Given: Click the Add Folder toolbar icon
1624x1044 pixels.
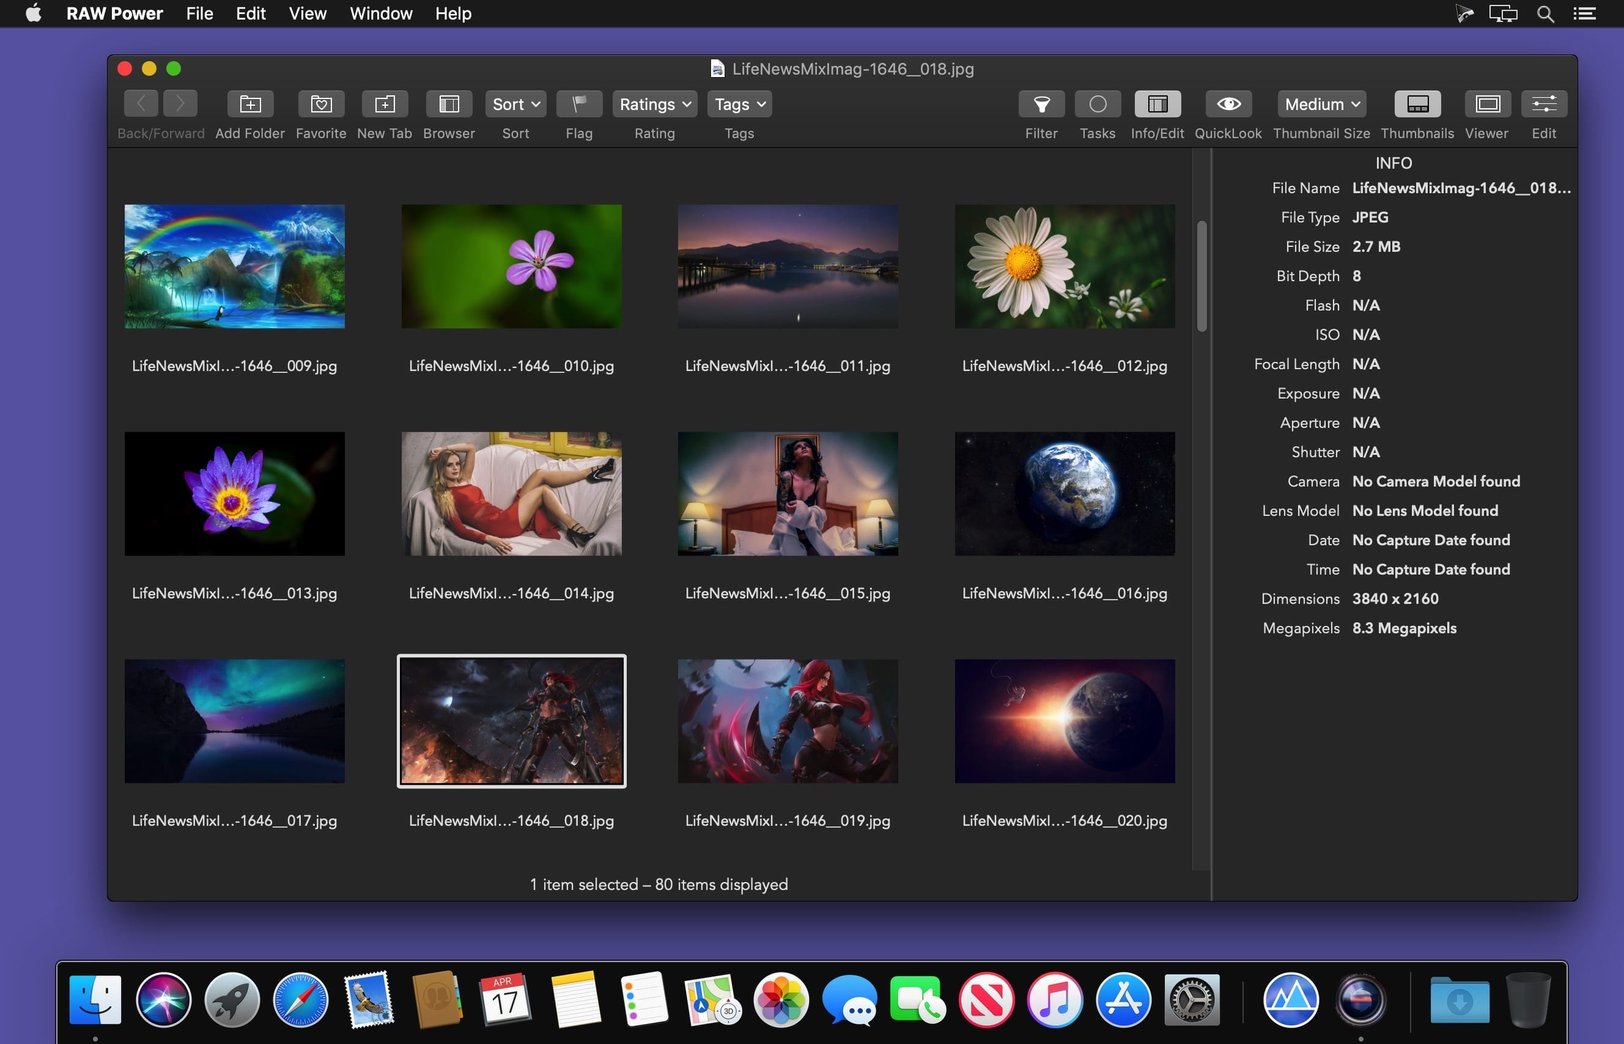Looking at the screenshot, I should point(250,104).
